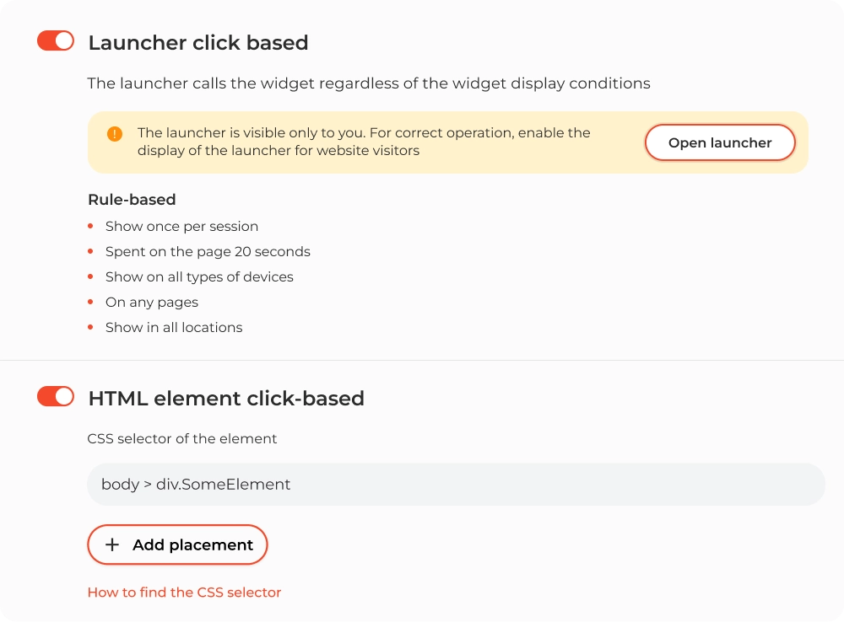Click the CSS selector of the element label
The height and width of the screenshot is (622, 844).
[182, 438]
